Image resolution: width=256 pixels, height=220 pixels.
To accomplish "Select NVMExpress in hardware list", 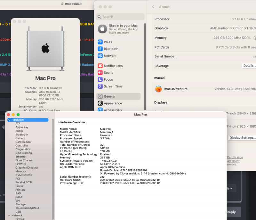I will [x=24, y=175].
